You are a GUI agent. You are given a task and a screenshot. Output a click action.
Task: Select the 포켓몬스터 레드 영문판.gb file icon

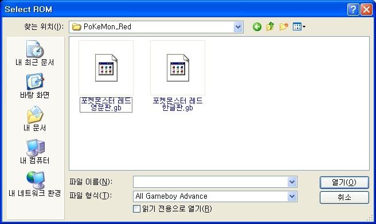coord(106,68)
